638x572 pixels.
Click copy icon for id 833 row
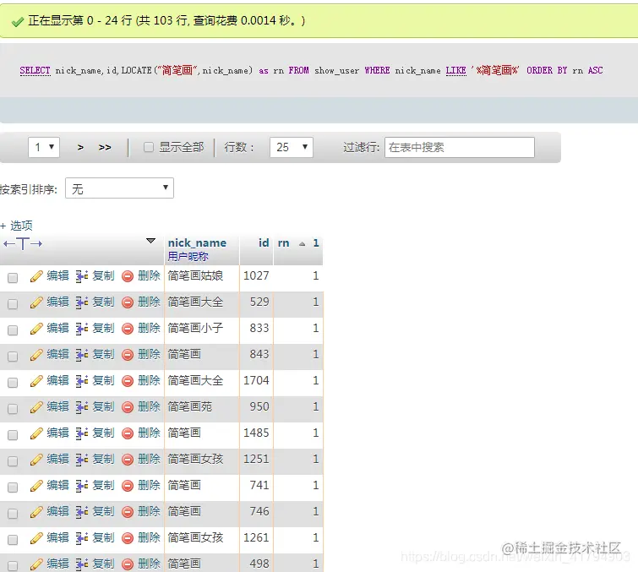tap(82, 329)
